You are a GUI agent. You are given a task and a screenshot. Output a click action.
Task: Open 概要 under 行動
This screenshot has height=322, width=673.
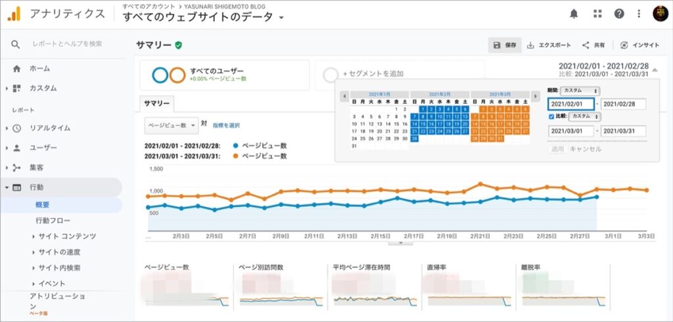(x=43, y=205)
